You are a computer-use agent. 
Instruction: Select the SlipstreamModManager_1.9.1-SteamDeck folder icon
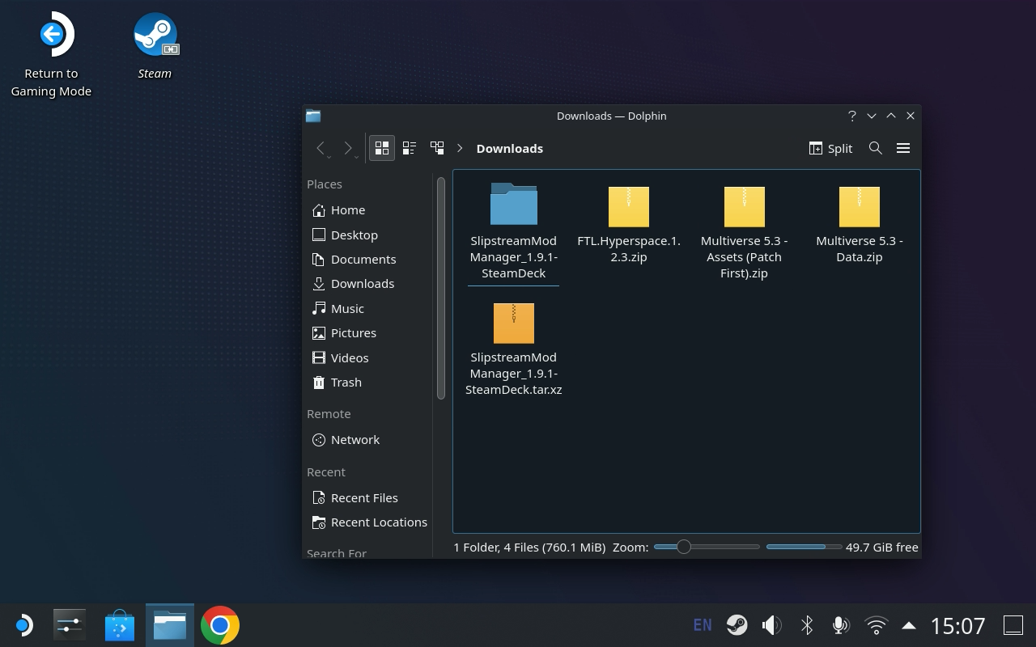click(x=514, y=204)
